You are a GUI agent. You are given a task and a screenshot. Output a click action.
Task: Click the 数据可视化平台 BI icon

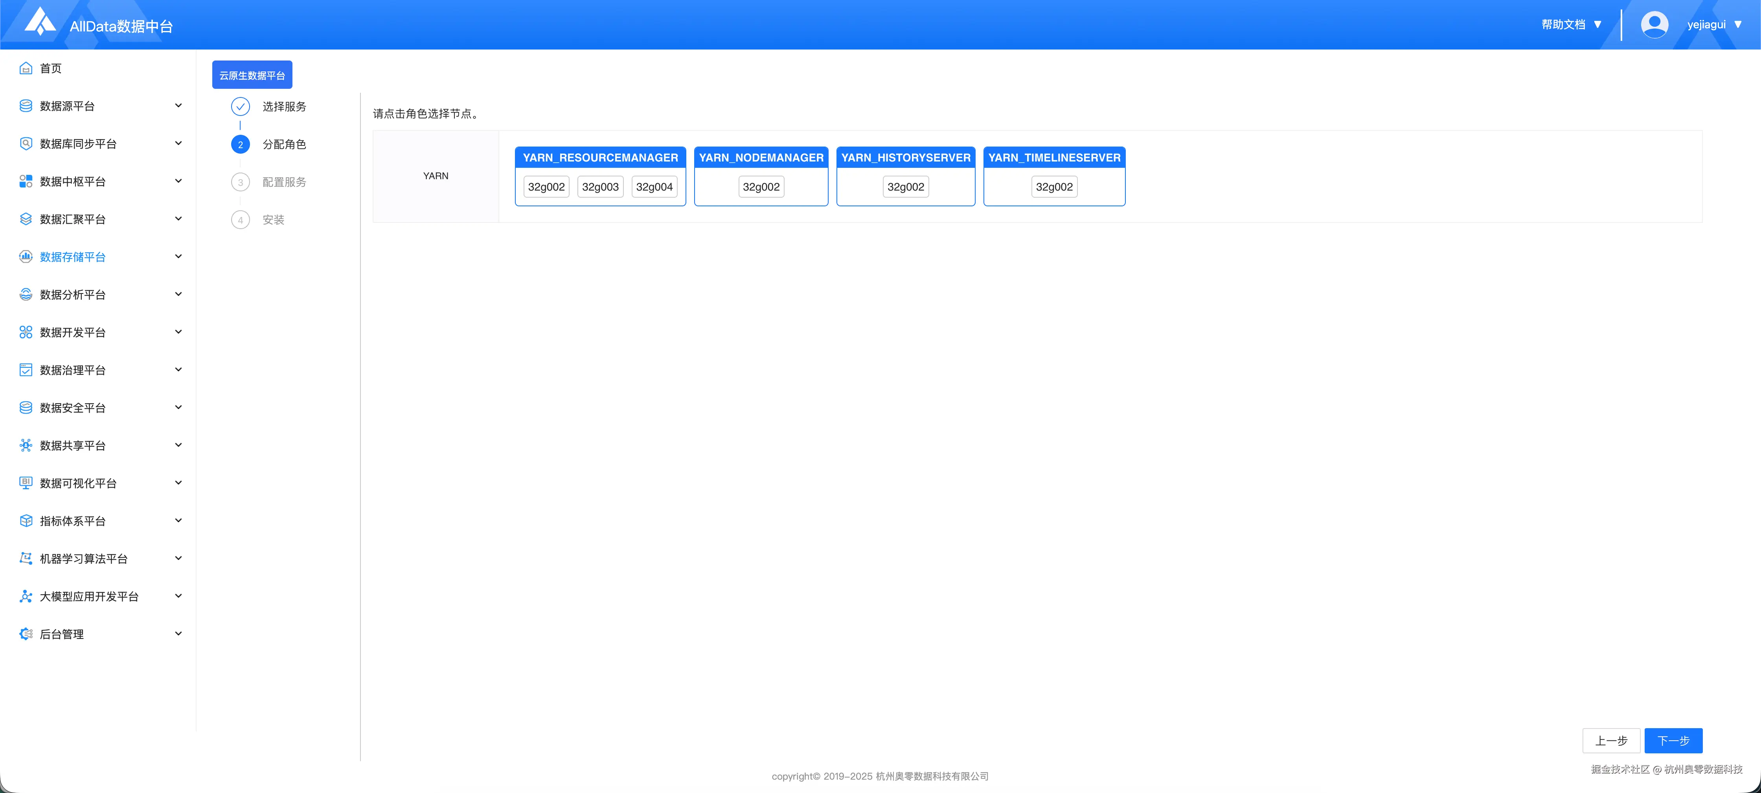click(26, 483)
